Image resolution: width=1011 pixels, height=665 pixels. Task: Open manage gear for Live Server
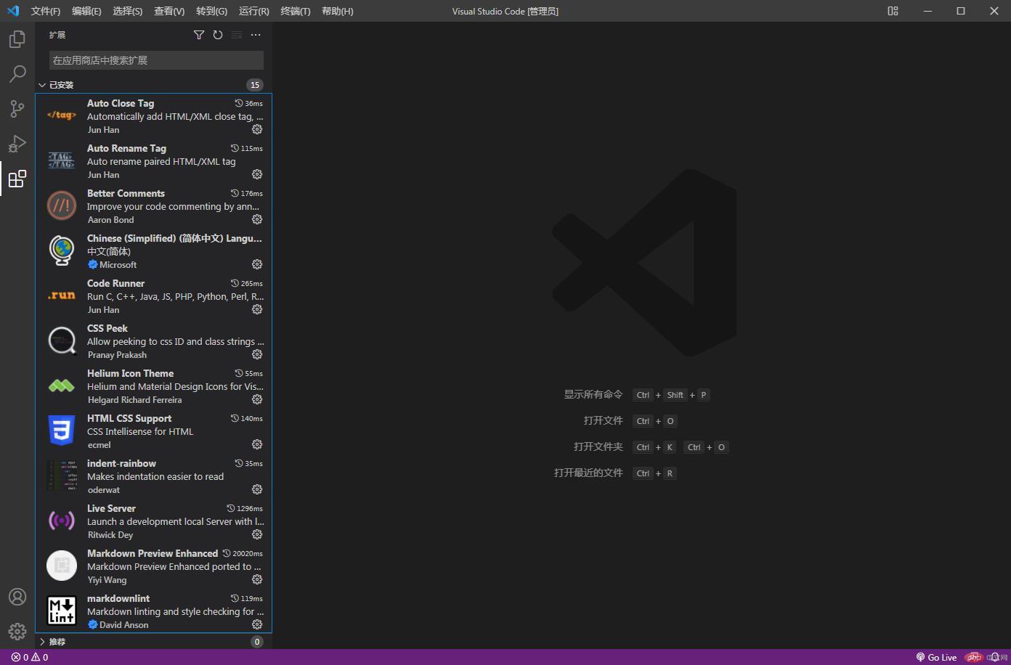point(257,534)
